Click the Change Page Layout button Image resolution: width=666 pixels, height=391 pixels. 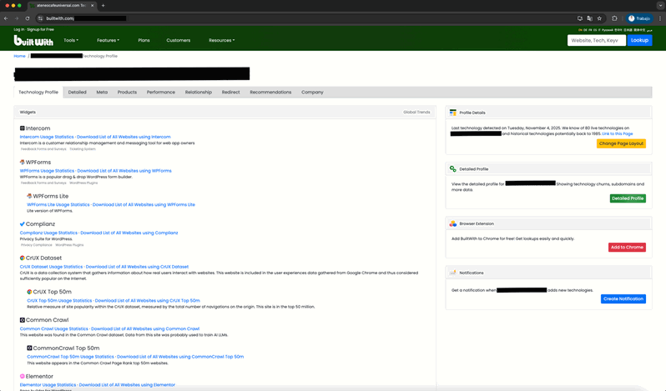pos(621,143)
